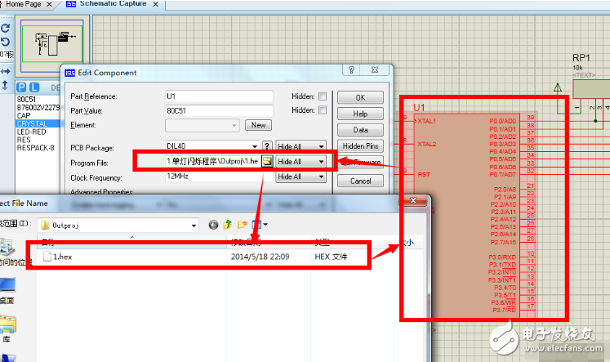
Task: Click the Program File browse folder icon
Action: [266, 162]
